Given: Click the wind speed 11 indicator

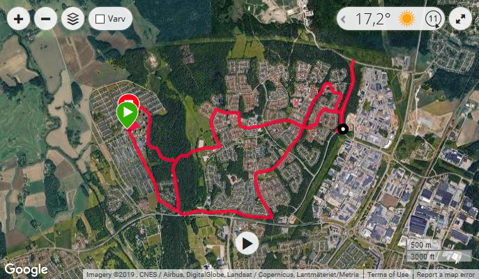Looking at the screenshot, I should tap(433, 19).
